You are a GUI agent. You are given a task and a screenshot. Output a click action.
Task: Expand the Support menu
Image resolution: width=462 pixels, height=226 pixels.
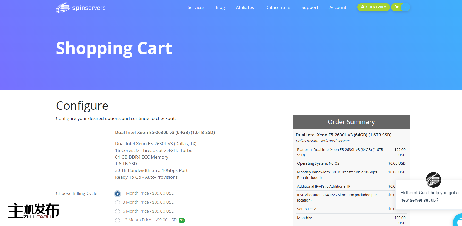tap(310, 7)
